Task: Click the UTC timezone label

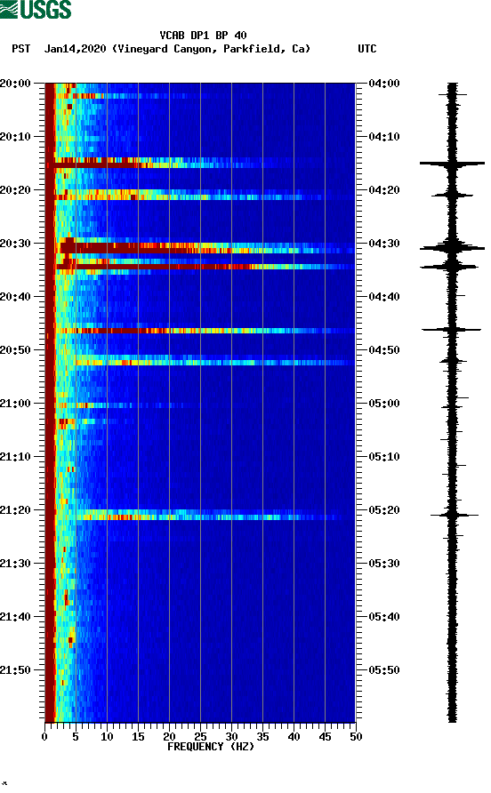Action: point(367,49)
